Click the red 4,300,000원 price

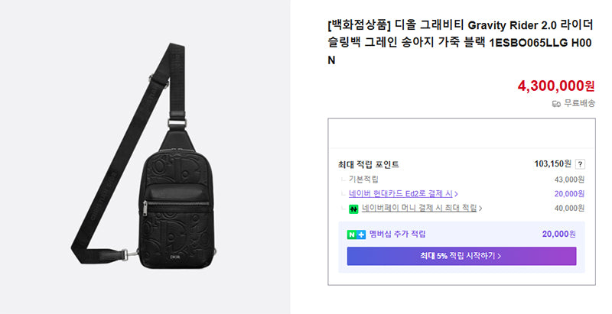(x=556, y=86)
